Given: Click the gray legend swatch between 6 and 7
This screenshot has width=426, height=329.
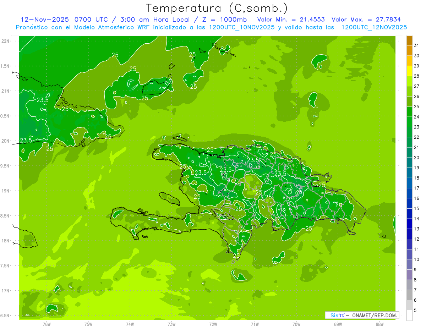Looking at the screenshot, I should click(409, 295).
